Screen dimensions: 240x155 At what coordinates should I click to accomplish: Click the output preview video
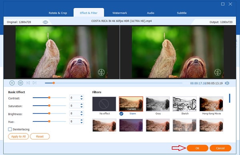click(178, 52)
